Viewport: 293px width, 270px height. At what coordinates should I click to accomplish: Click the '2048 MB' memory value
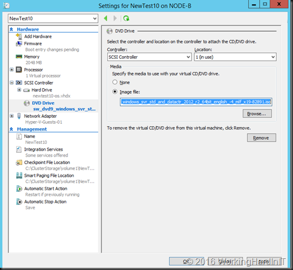tap(34, 62)
